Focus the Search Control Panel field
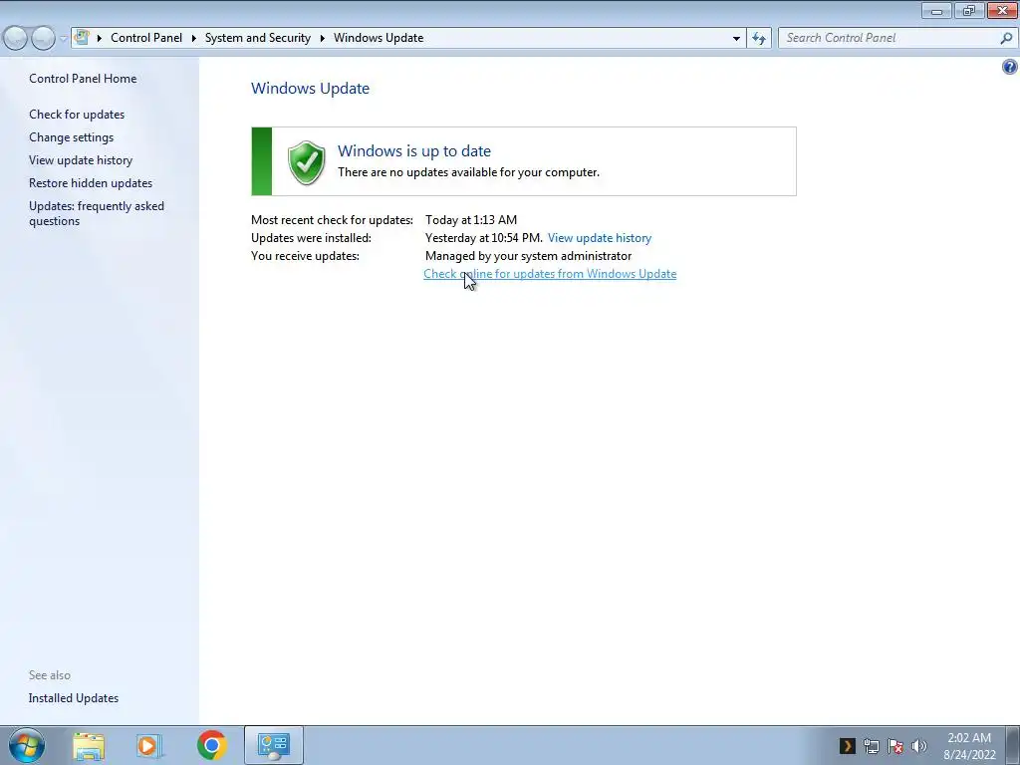 889,38
